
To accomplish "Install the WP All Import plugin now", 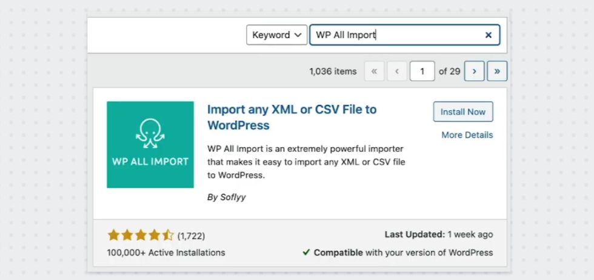I will 463,112.
